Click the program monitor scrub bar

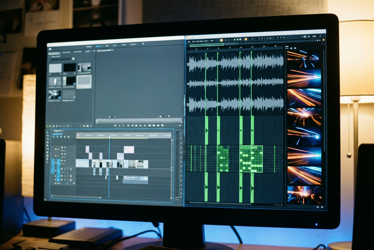[x=139, y=120]
